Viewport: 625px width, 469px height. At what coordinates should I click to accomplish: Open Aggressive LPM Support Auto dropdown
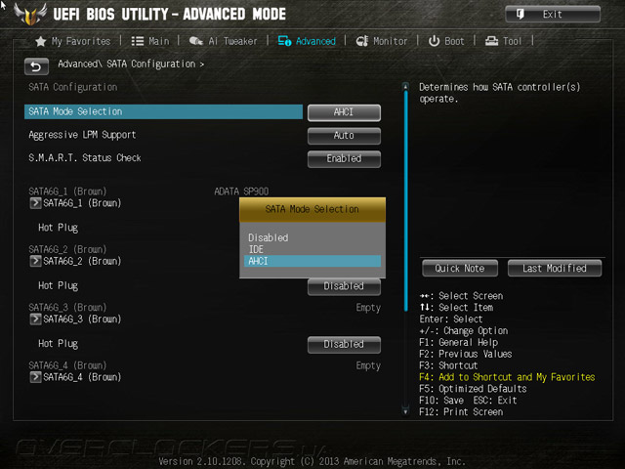tap(344, 136)
